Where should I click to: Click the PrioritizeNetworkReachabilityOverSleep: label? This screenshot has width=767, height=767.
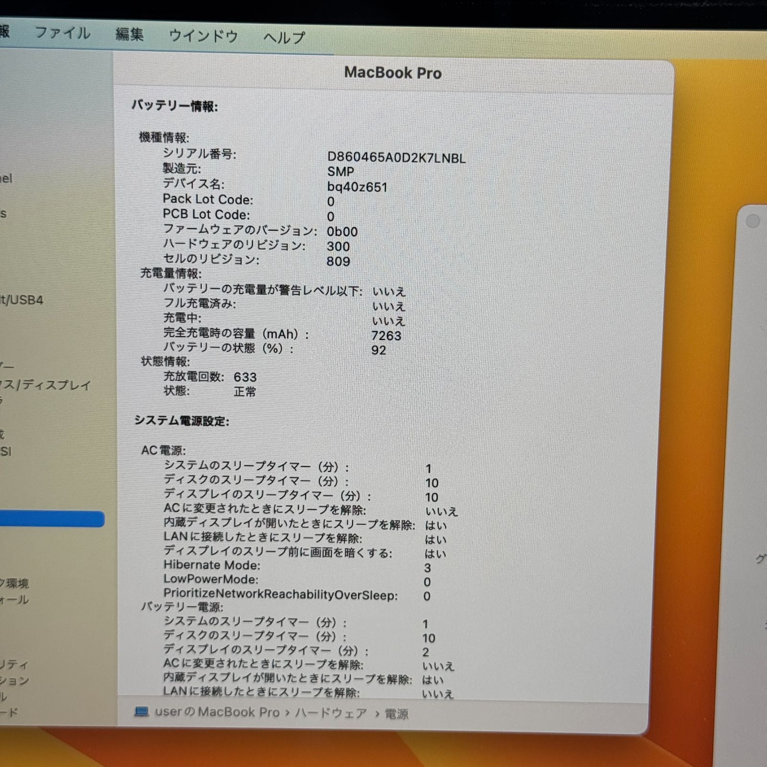point(281,595)
